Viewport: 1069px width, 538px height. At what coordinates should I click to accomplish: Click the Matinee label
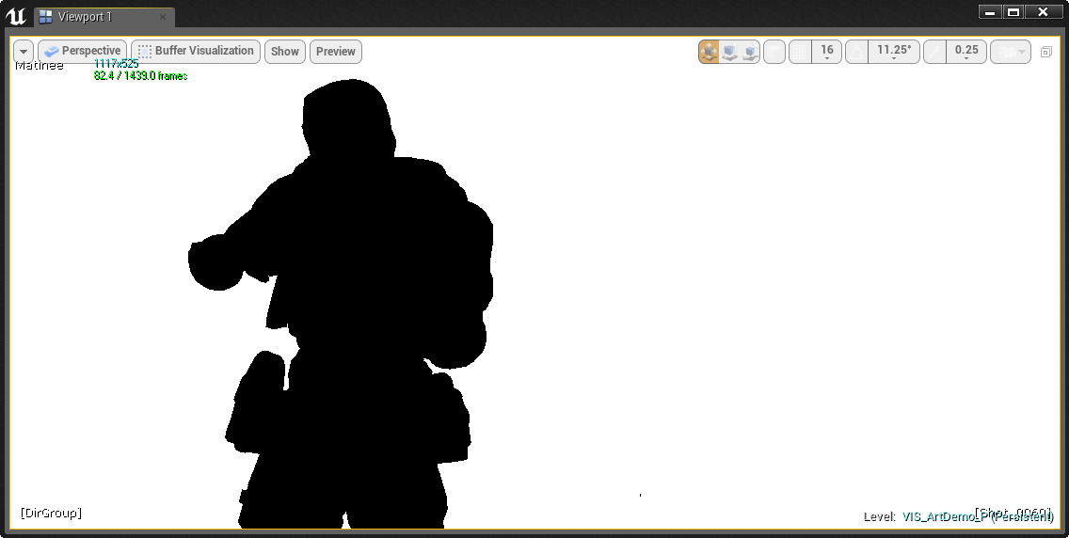[x=39, y=66]
